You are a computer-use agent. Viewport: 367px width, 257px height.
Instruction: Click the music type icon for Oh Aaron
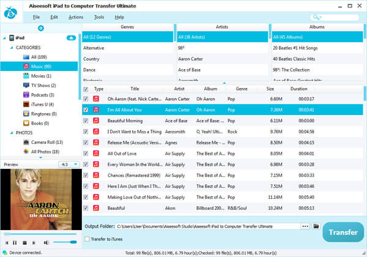click(x=96, y=99)
